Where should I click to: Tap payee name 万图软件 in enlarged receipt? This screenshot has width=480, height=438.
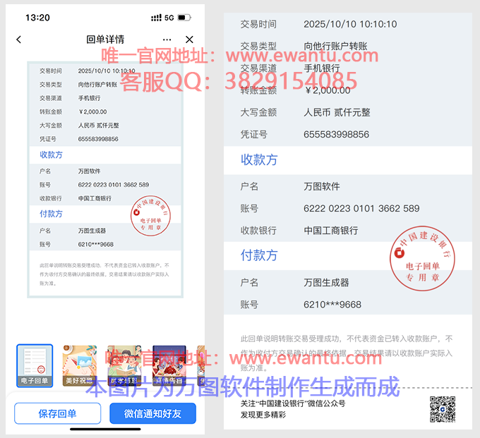tap(322, 186)
